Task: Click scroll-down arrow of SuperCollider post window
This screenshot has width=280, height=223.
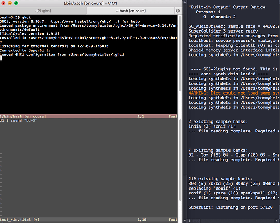Action: [185, 221]
